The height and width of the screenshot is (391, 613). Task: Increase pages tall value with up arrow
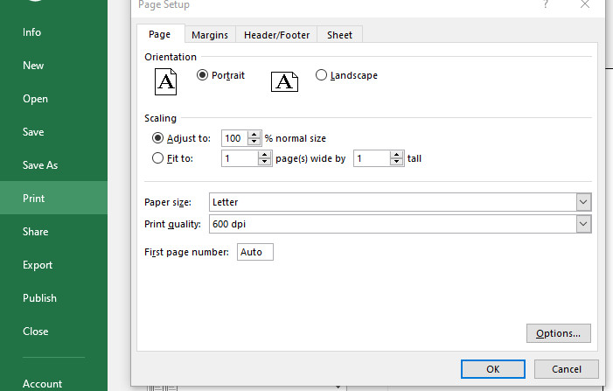pyautogui.click(x=397, y=155)
